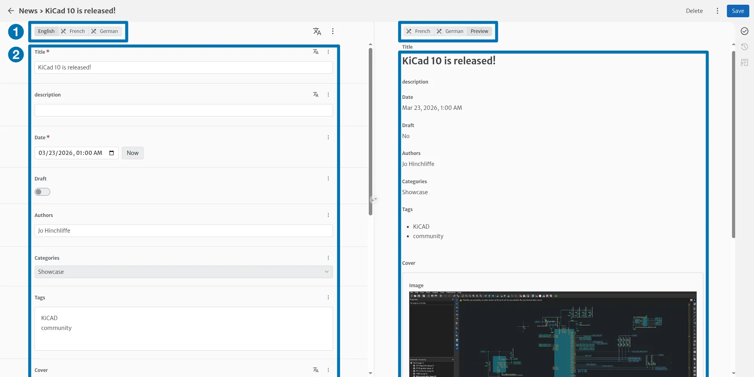
Task: Click the preview tag KiCAD
Action: (x=421, y=227)
